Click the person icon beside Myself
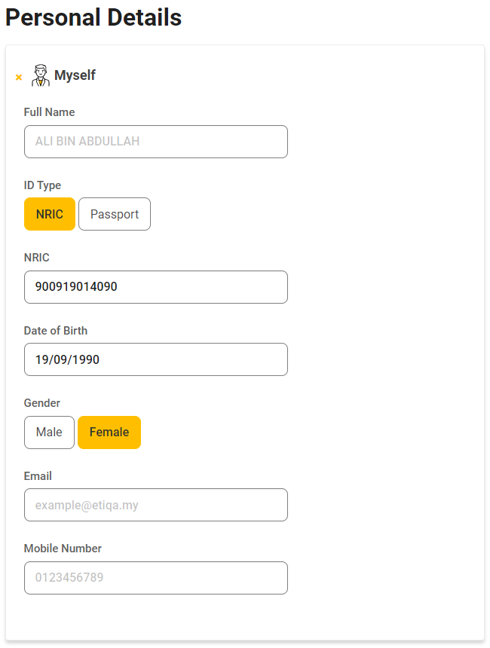The image size is (490, 648). click(x=41, y=75)
